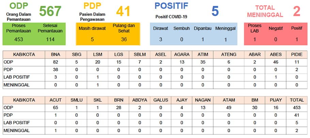Screen dimensions: 310x138
Task: Select the Dipantau label
Action: [202, 28]
